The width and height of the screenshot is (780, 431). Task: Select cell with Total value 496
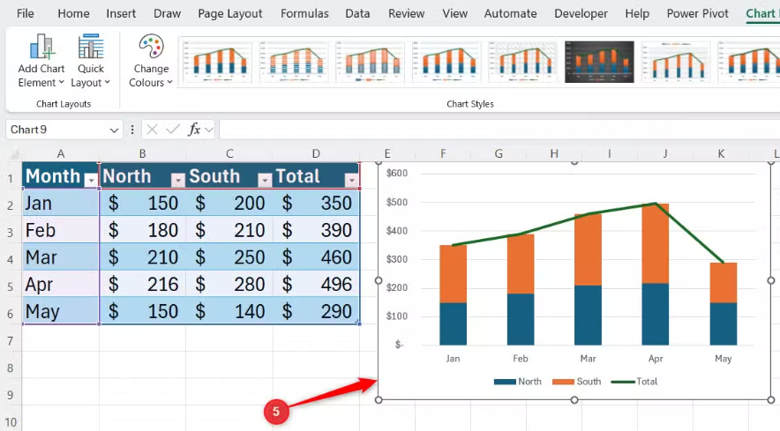pyautogui.click(x=316, y=285)
